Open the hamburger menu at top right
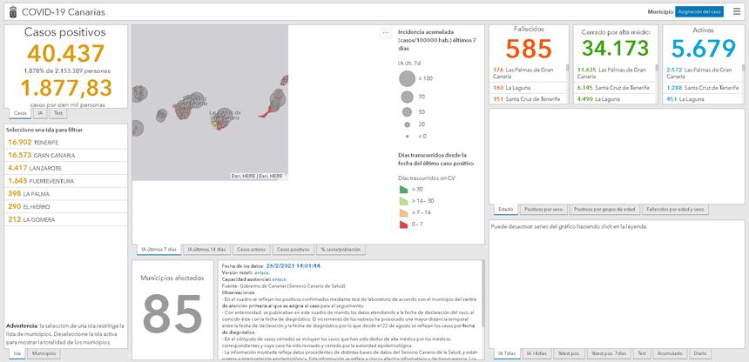 coord(735,11)
